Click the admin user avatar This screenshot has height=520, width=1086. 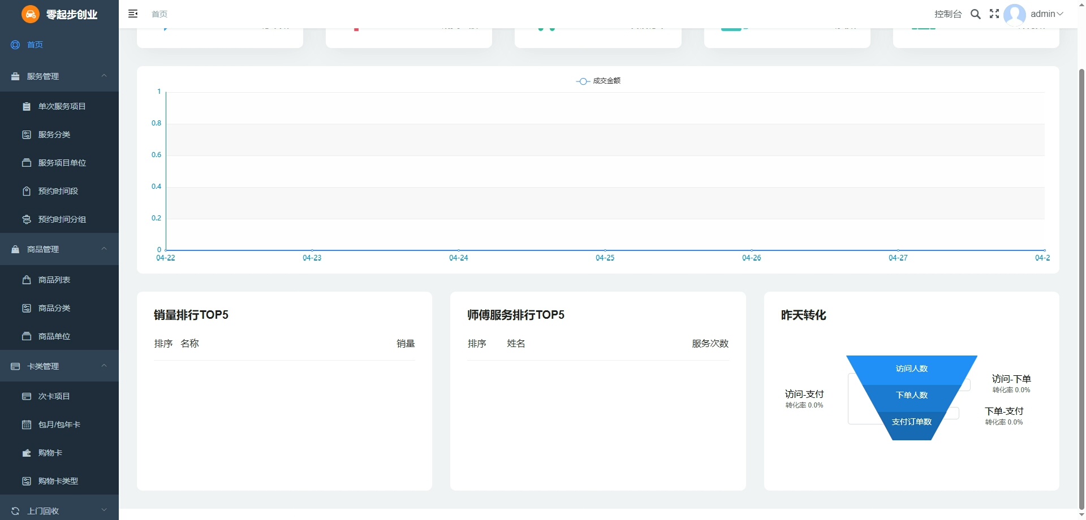(x=1015, y=14)
